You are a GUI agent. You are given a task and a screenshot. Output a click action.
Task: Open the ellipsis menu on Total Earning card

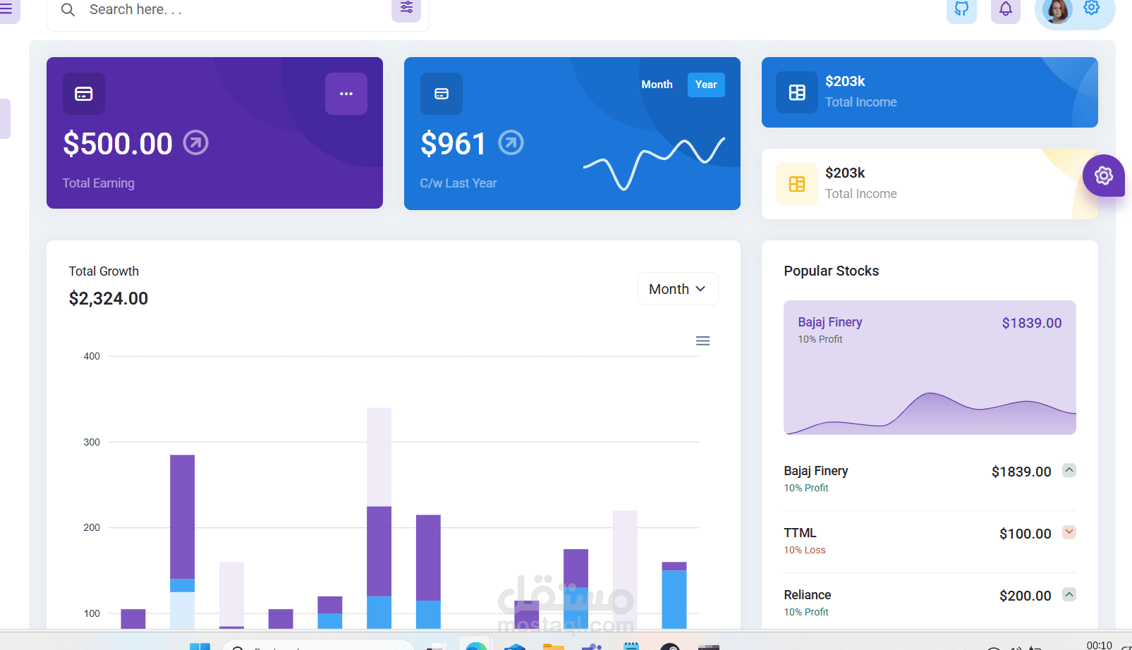[346, 94]
